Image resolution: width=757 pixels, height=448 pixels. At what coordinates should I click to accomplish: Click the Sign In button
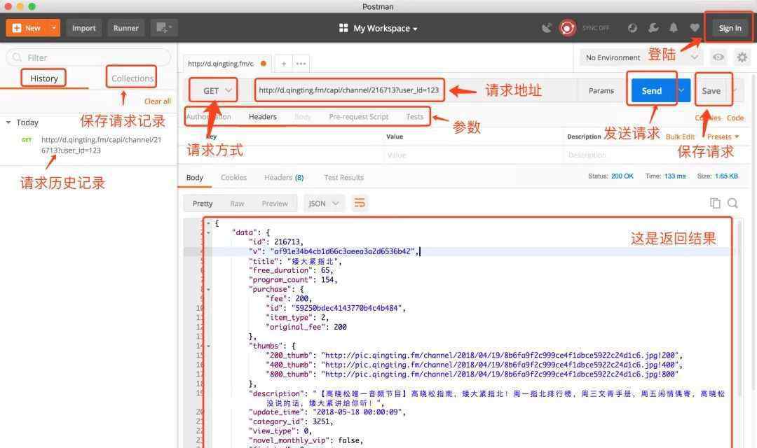pyautogui.click(x=730, y=28)
